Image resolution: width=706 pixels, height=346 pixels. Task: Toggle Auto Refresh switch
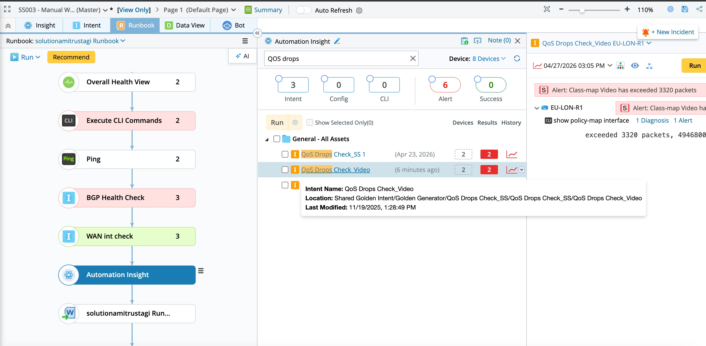303,10
